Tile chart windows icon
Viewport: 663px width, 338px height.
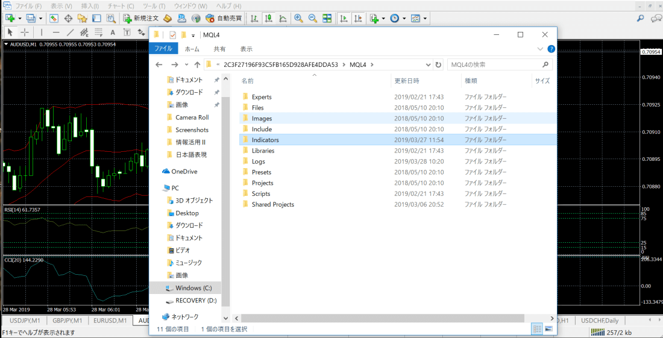(327, 18)
